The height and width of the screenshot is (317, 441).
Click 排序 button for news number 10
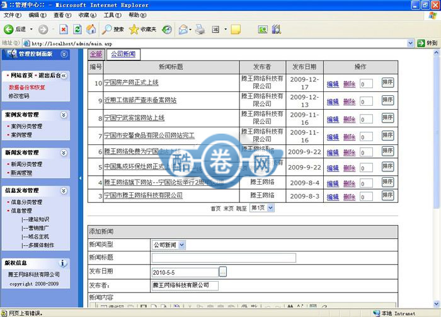387,83
